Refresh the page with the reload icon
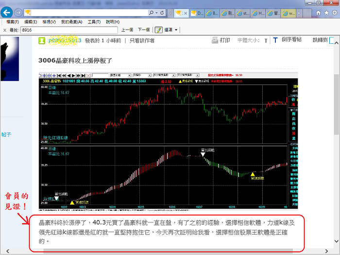Viewport: 340px width, 255px height. [162, 13]
